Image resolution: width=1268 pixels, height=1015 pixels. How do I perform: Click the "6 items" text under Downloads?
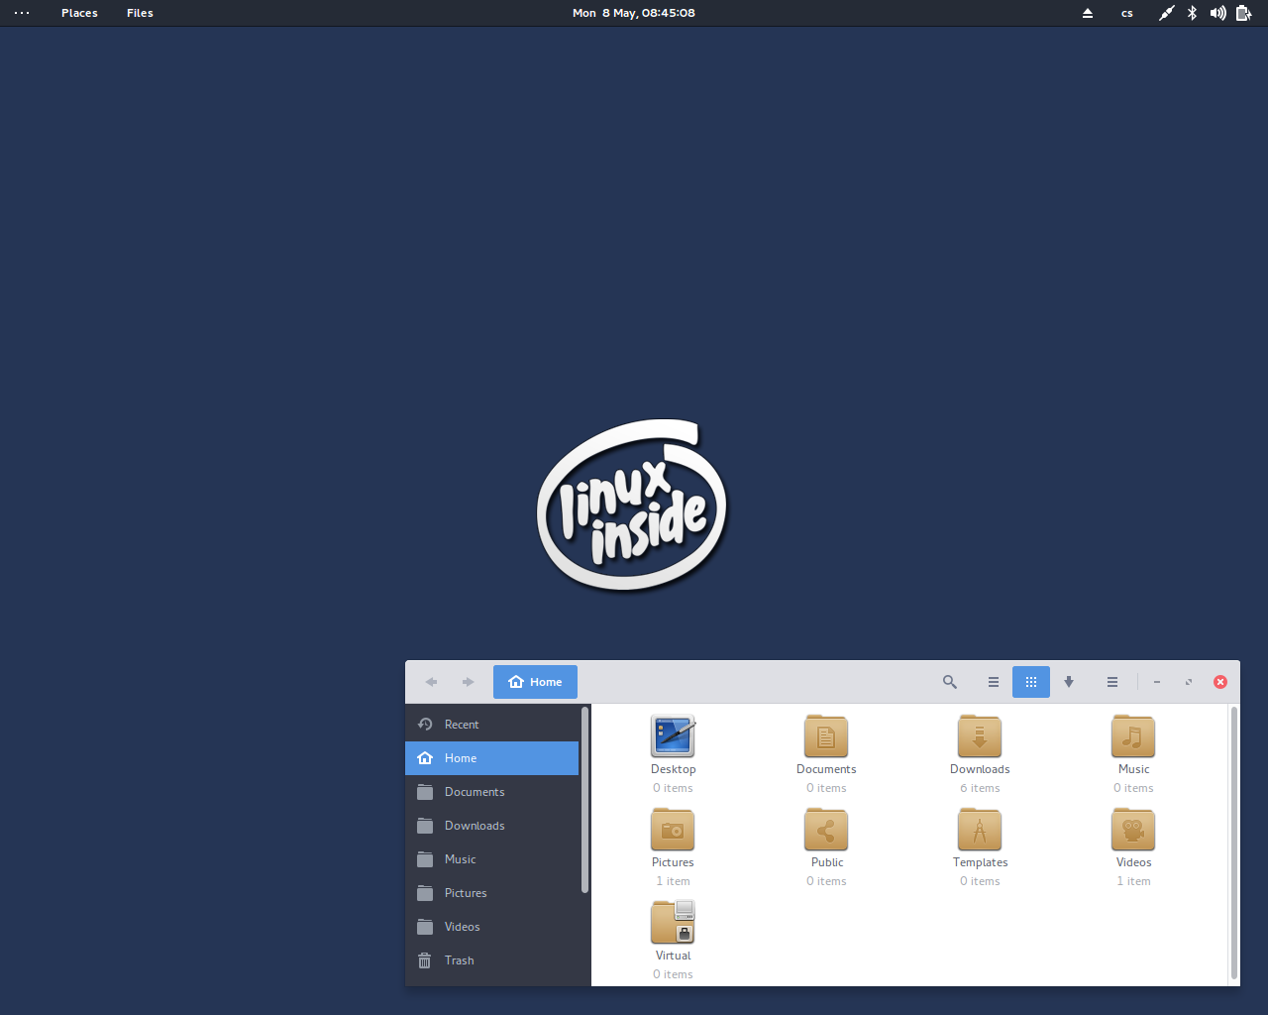coord(980,788)
